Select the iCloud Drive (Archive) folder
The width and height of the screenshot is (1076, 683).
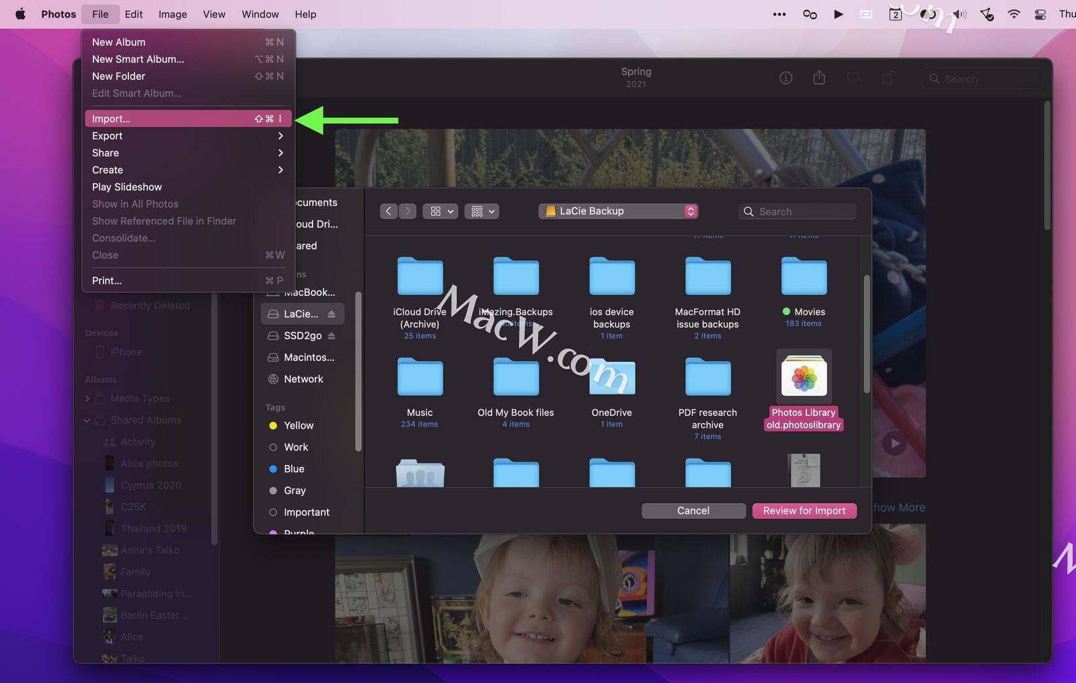(420, 297)
